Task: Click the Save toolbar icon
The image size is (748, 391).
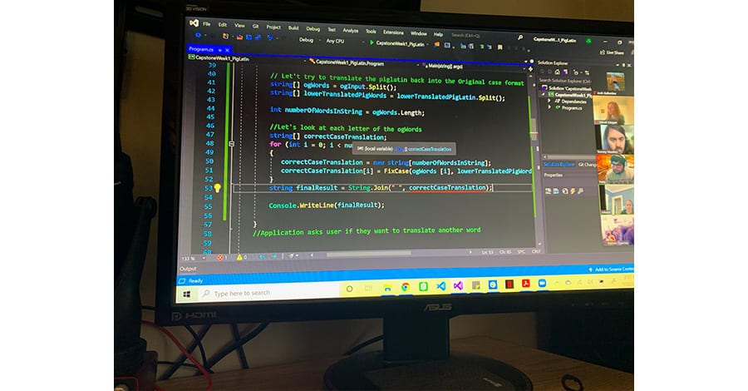Action: coord(249,37)
